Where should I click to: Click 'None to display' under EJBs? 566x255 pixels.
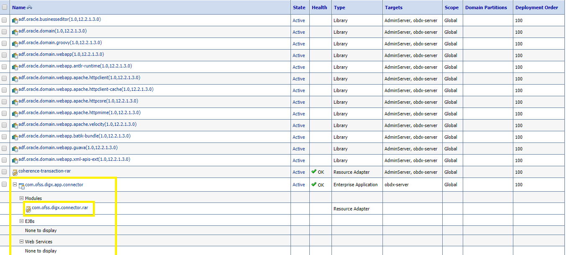pyautogui.click(x=41, y=230)
